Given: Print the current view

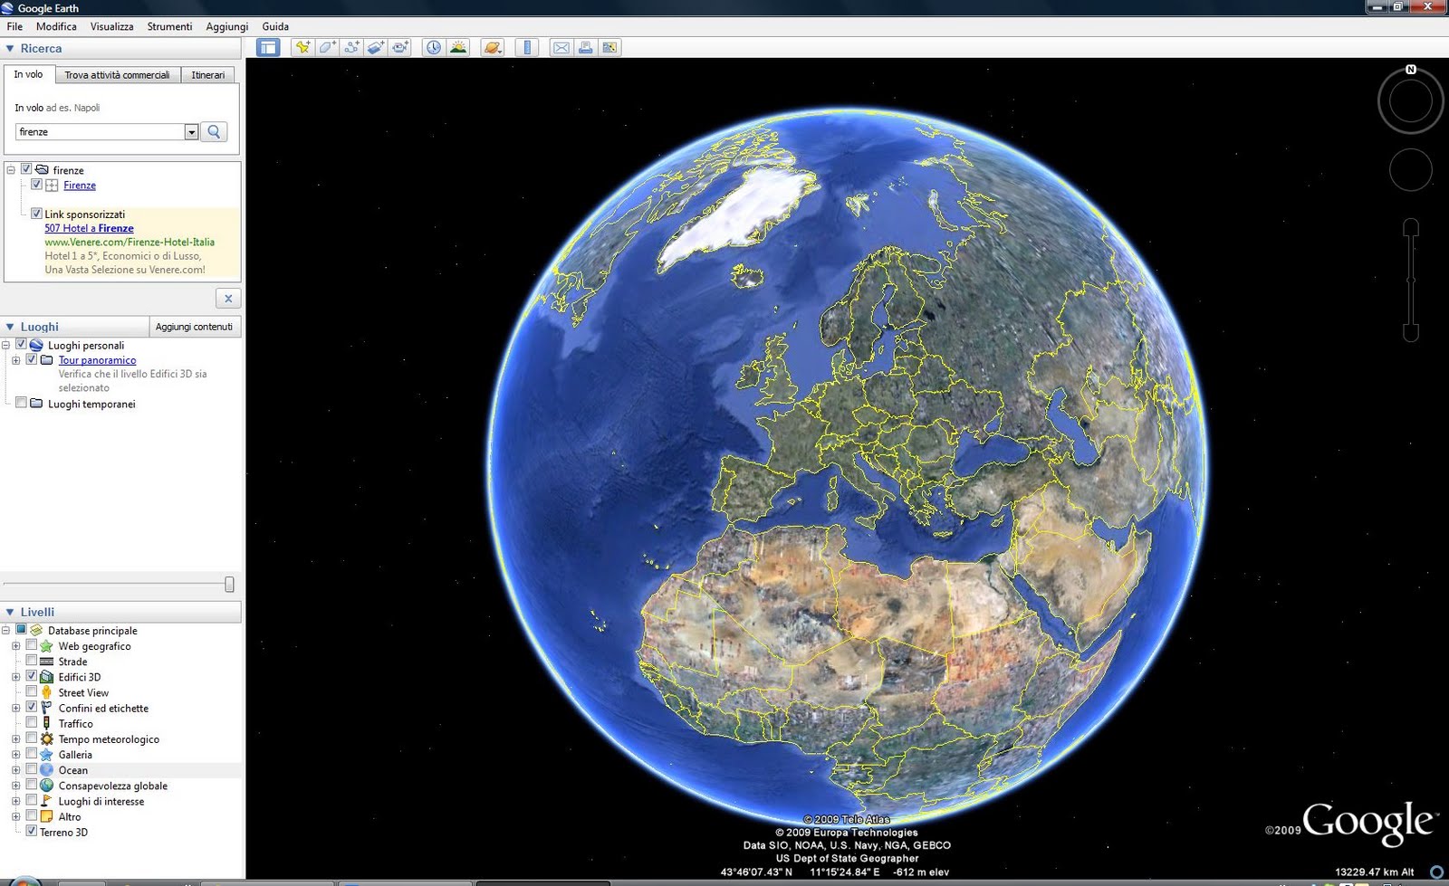Looking at the screenshot, I should (586, 47).
